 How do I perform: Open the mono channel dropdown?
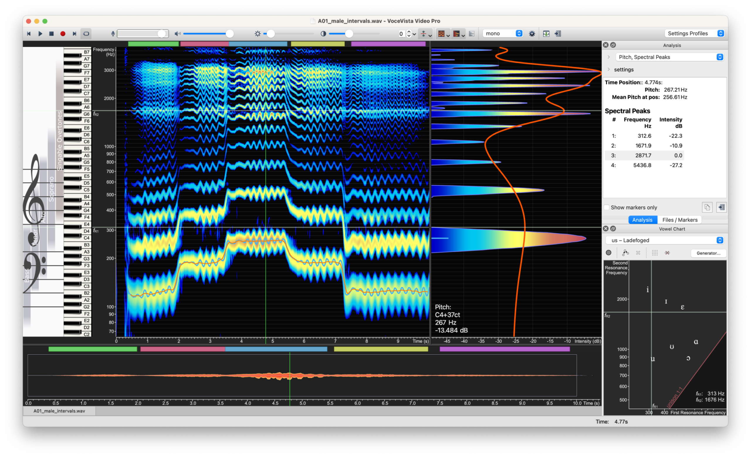[x=503, y=33]
